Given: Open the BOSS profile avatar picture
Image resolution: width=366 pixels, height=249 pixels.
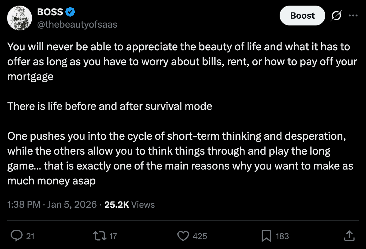Looking at the screenshot, I should (20, 18).
